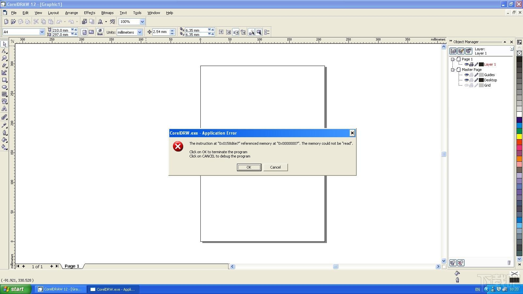
Task: Toggle visibility of Desktop layer
Action: [466, 80]
